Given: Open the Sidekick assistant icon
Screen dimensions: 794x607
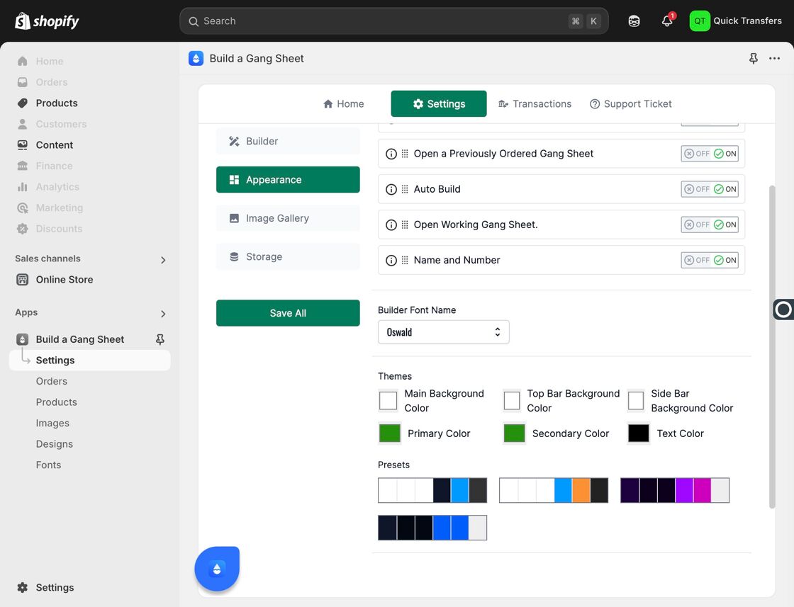Looking at the screenshot, I should [x=634, y=21].
